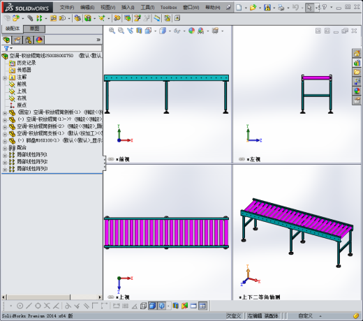
Task: Select the Section View icon
Action: tap(139, 31)
